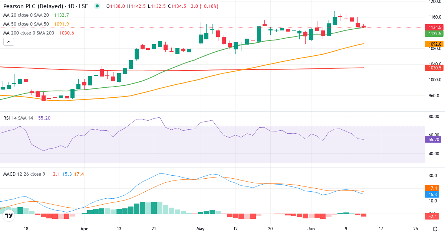The image size is (445, 234).
Task: Collapse the indicator legend with the chevron
Action: click(9, 42)
